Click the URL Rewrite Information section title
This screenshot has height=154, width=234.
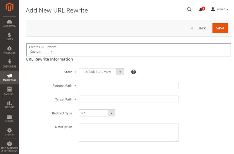click(x=49, y=59)
